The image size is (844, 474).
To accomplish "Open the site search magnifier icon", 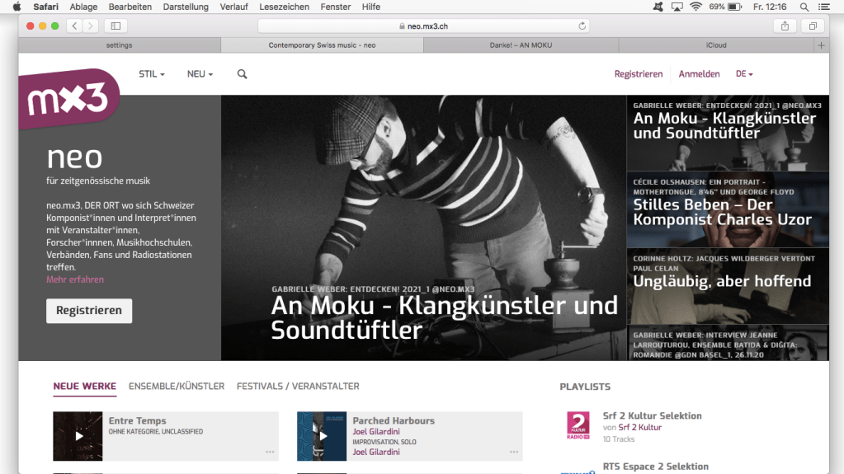I will [242, 74].
